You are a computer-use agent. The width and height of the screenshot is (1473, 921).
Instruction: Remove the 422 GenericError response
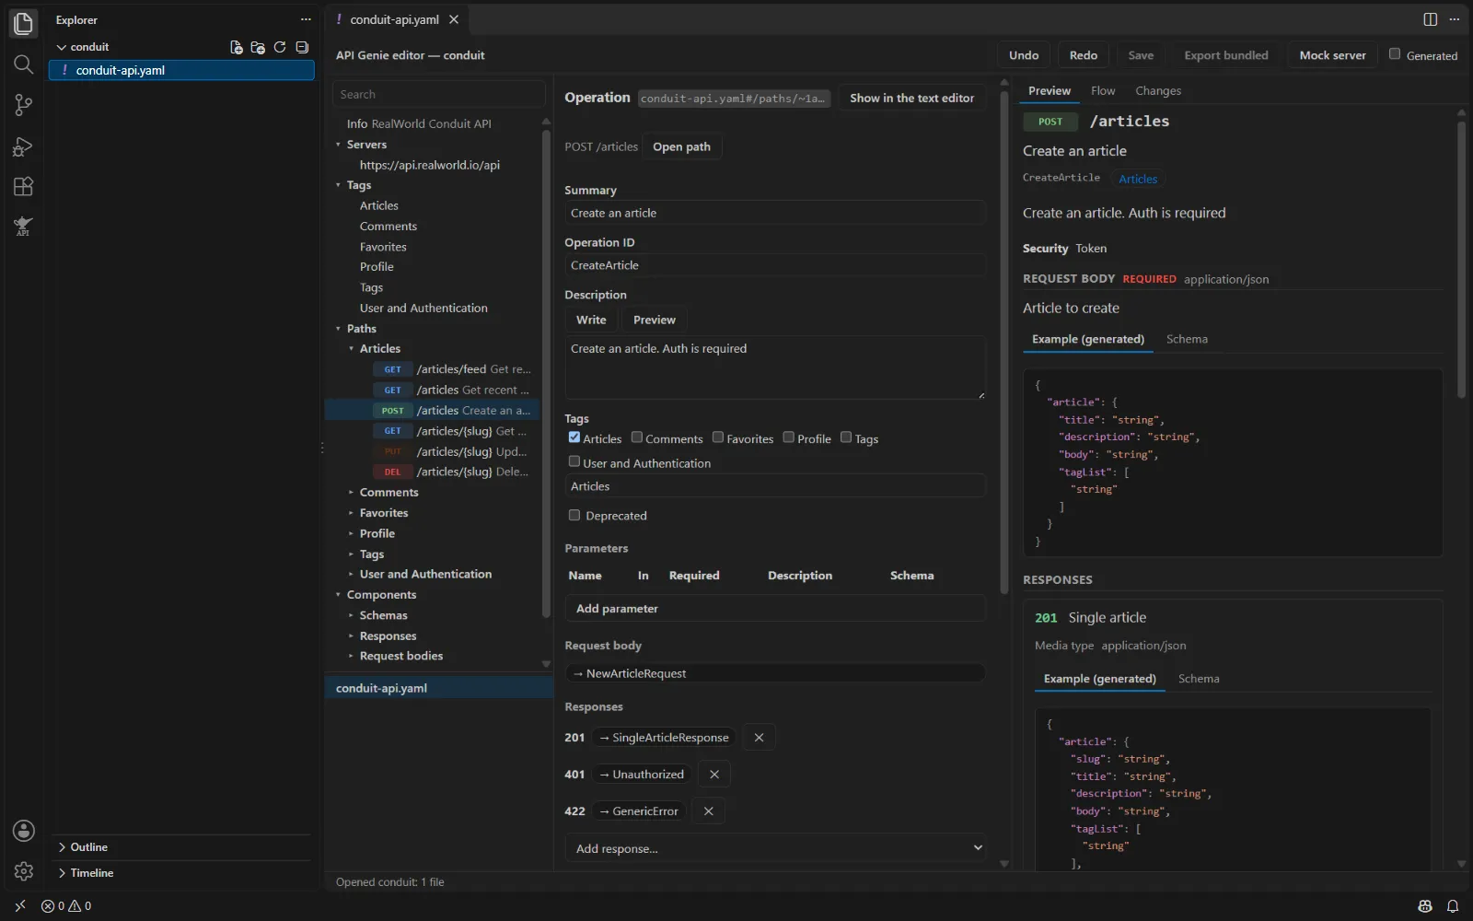708,811
